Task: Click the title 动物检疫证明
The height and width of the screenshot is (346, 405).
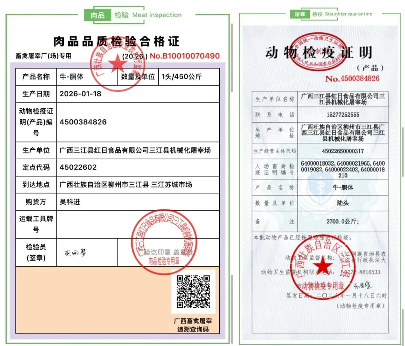Action: click(318, 52)
